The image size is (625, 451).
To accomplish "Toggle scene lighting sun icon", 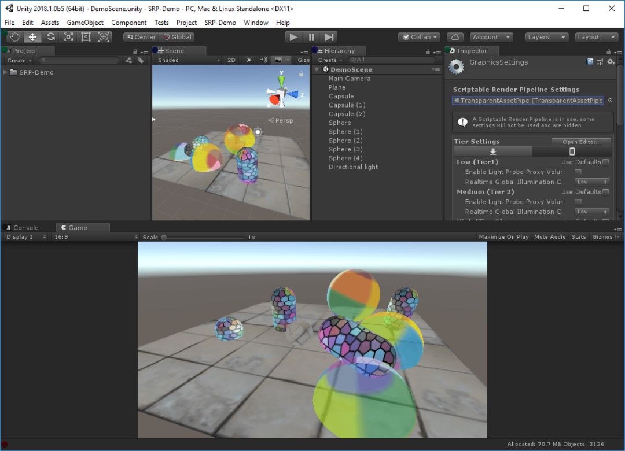I will 249,60.
